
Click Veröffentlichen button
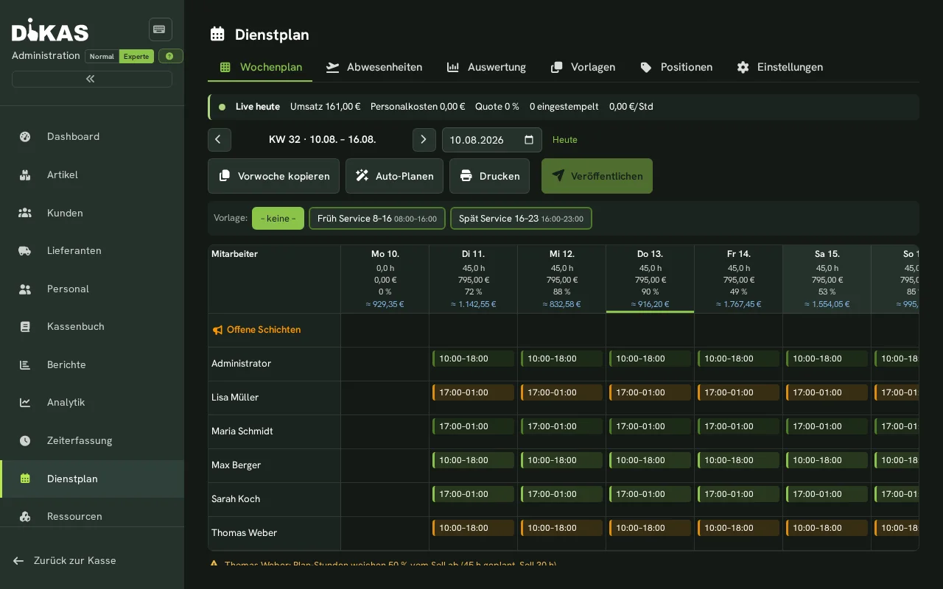coord(597,176)
